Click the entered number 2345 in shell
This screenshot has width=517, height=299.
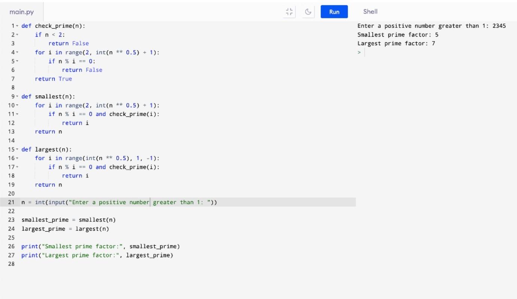pyautogui.click(x=499, y=26)
